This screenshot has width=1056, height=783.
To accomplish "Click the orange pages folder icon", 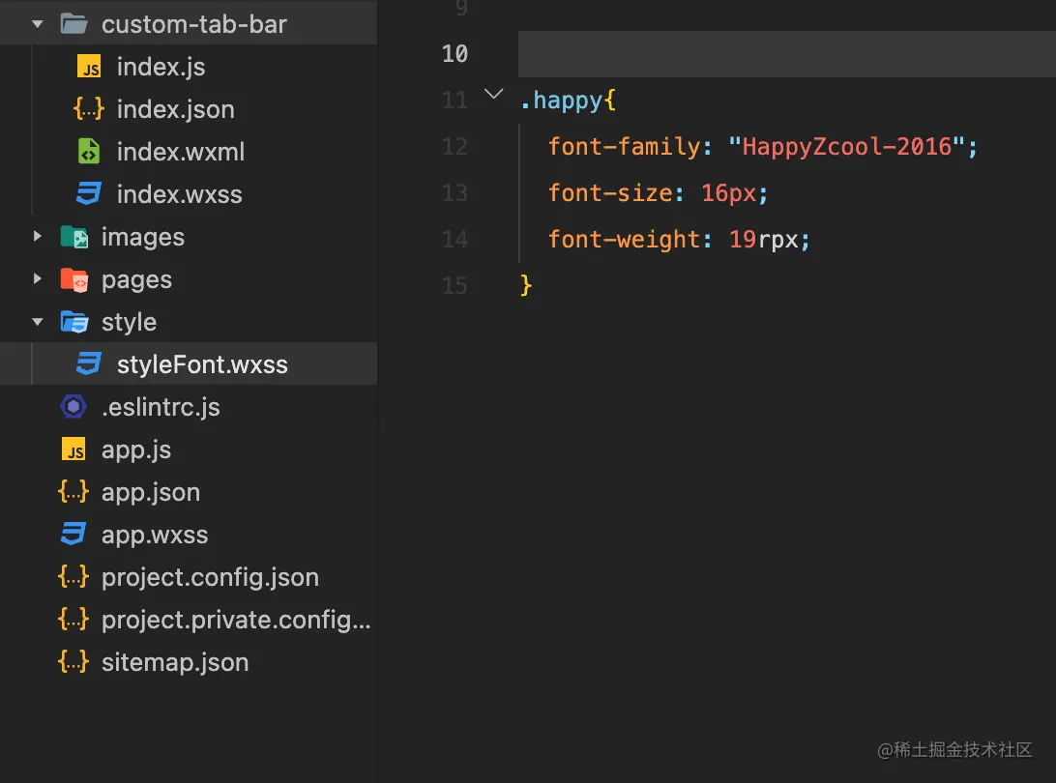I will [x=73, y=279].
